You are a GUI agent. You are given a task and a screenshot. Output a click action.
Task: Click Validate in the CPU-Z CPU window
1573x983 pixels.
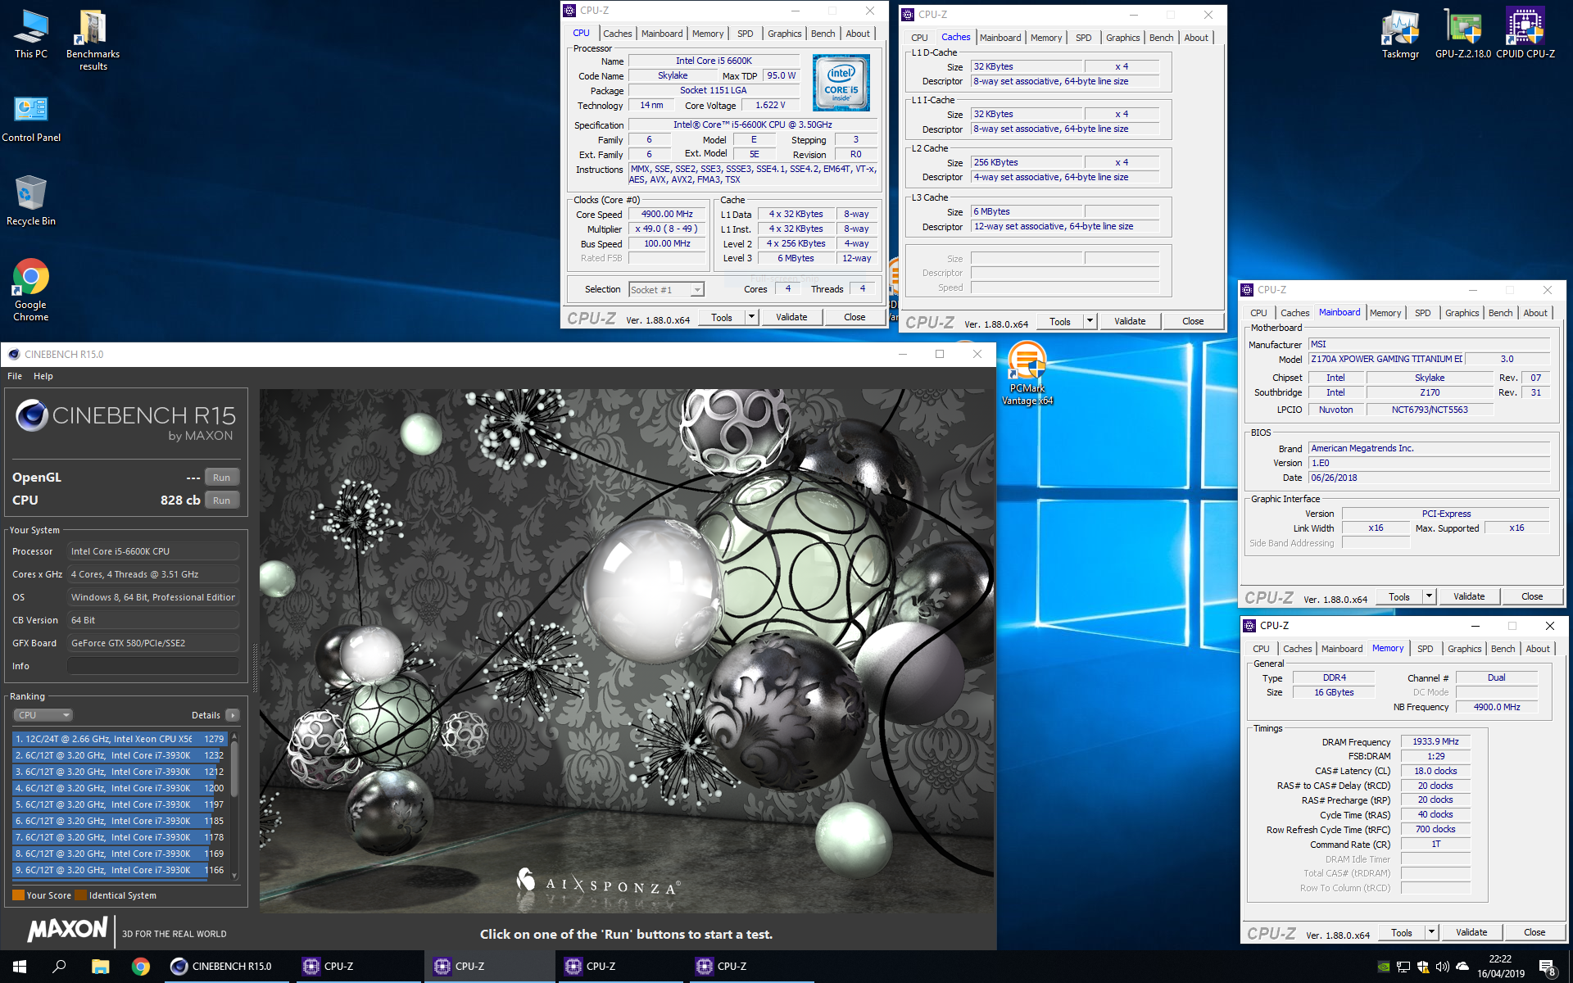(x=791, y=317)
